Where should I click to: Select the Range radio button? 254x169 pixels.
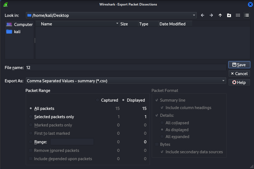coord(31,142)
